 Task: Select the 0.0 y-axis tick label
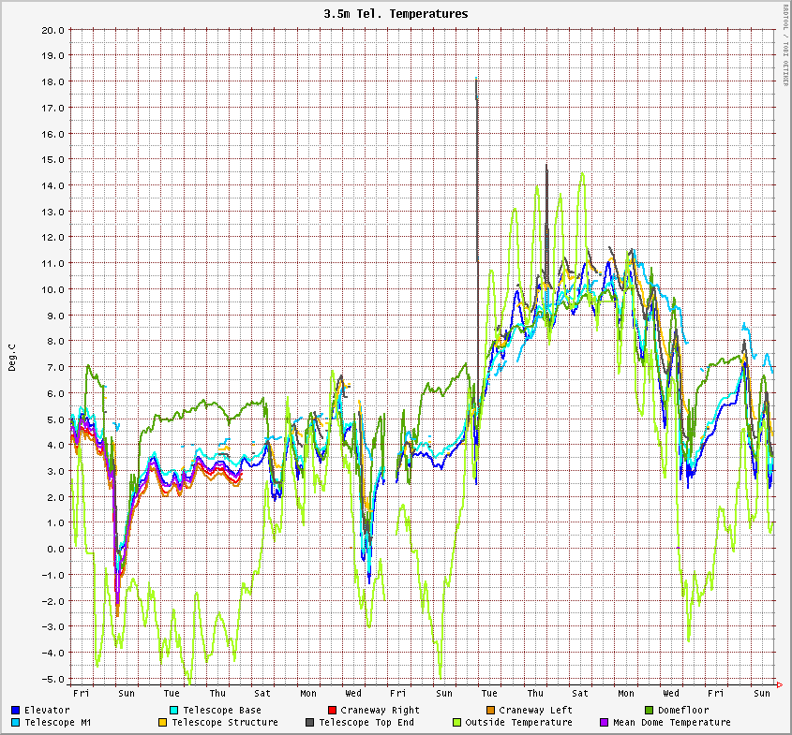tap(55, 549)
